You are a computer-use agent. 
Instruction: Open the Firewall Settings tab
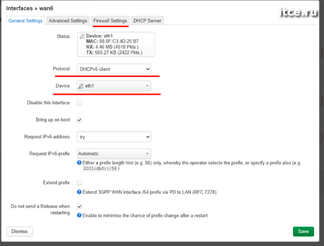tap(110, 21)
